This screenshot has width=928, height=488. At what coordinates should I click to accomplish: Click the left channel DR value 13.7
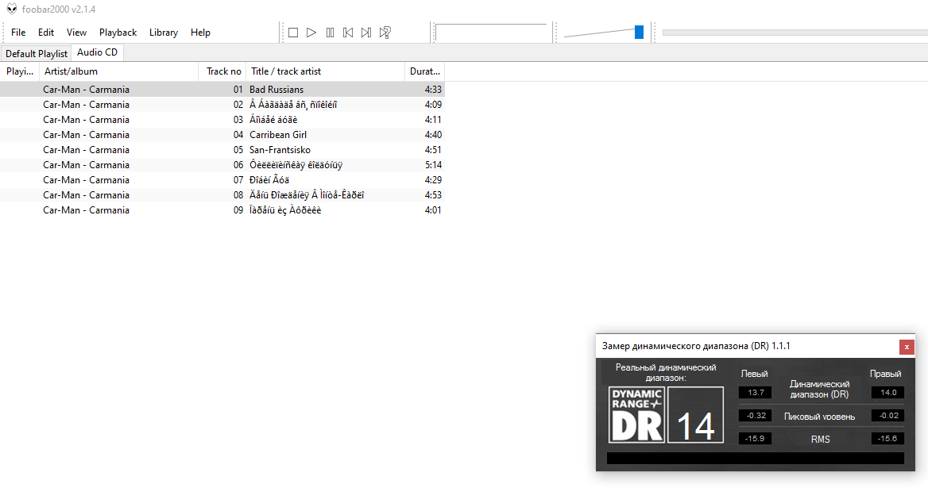(755, 392)
